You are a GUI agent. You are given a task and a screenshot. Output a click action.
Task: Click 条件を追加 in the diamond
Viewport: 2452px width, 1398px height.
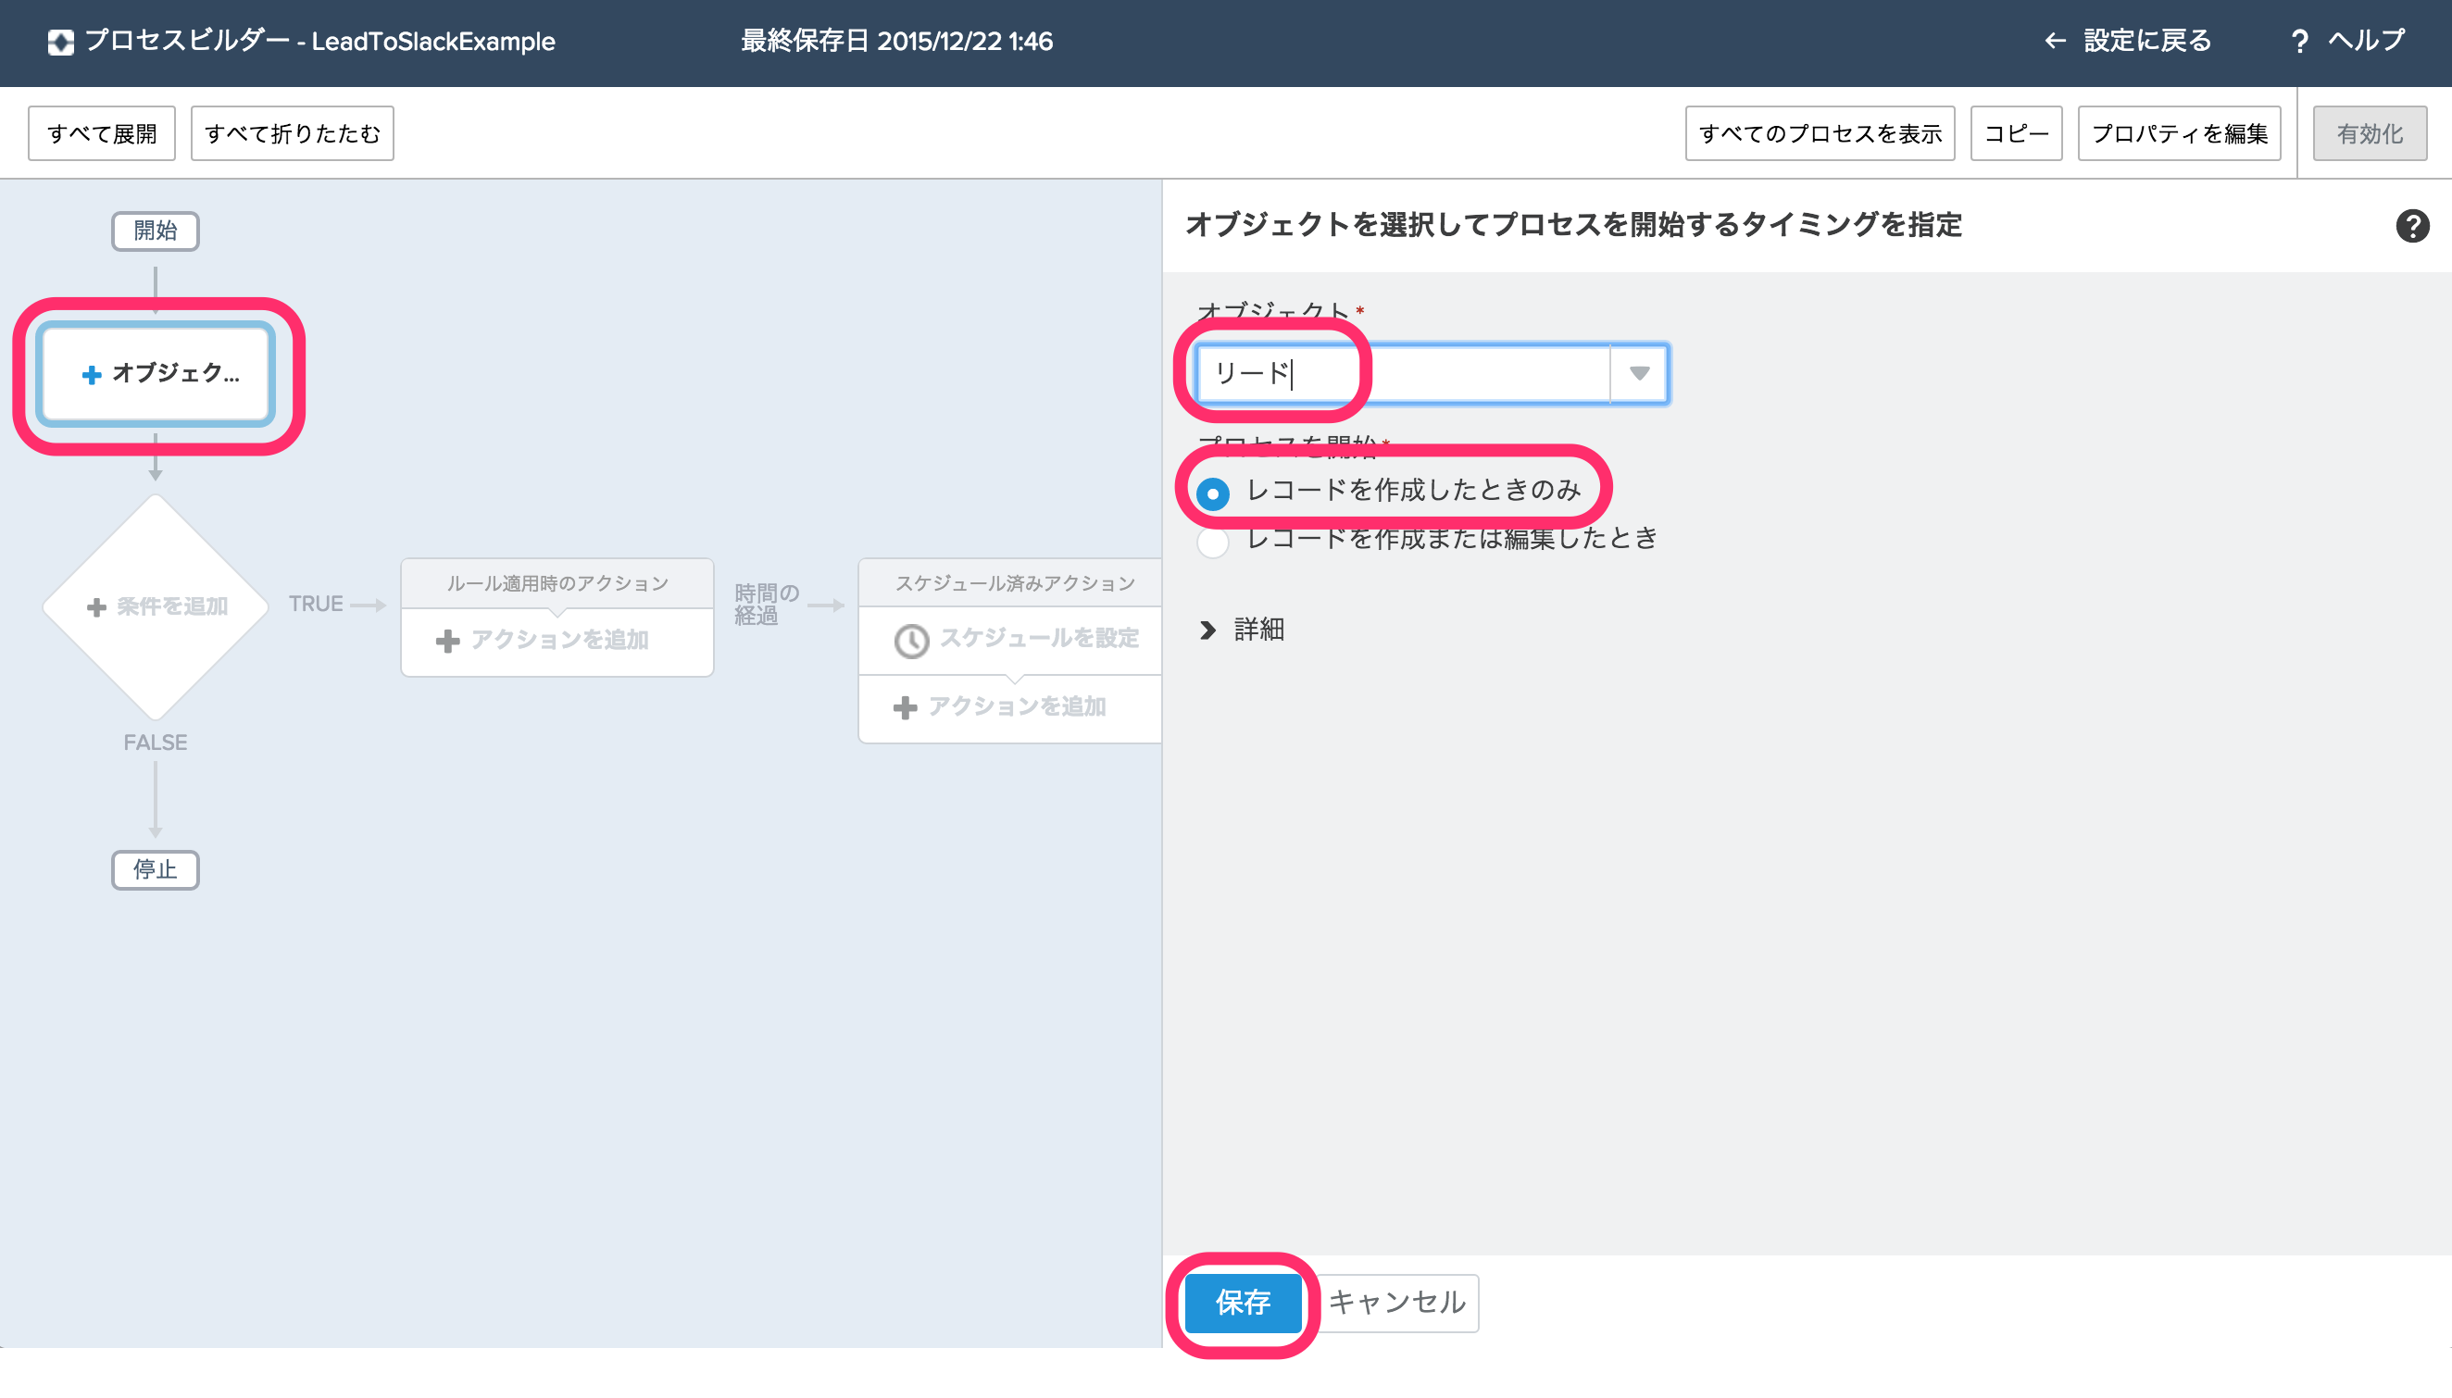tap(173, 606)
